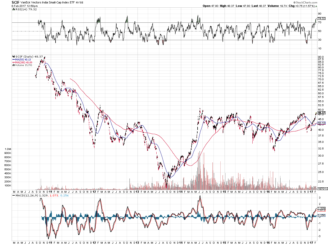The height and width of the screenshot is (245, 328).
Task: Click the red MA(200) line swatch
Action: coord(13,62)
